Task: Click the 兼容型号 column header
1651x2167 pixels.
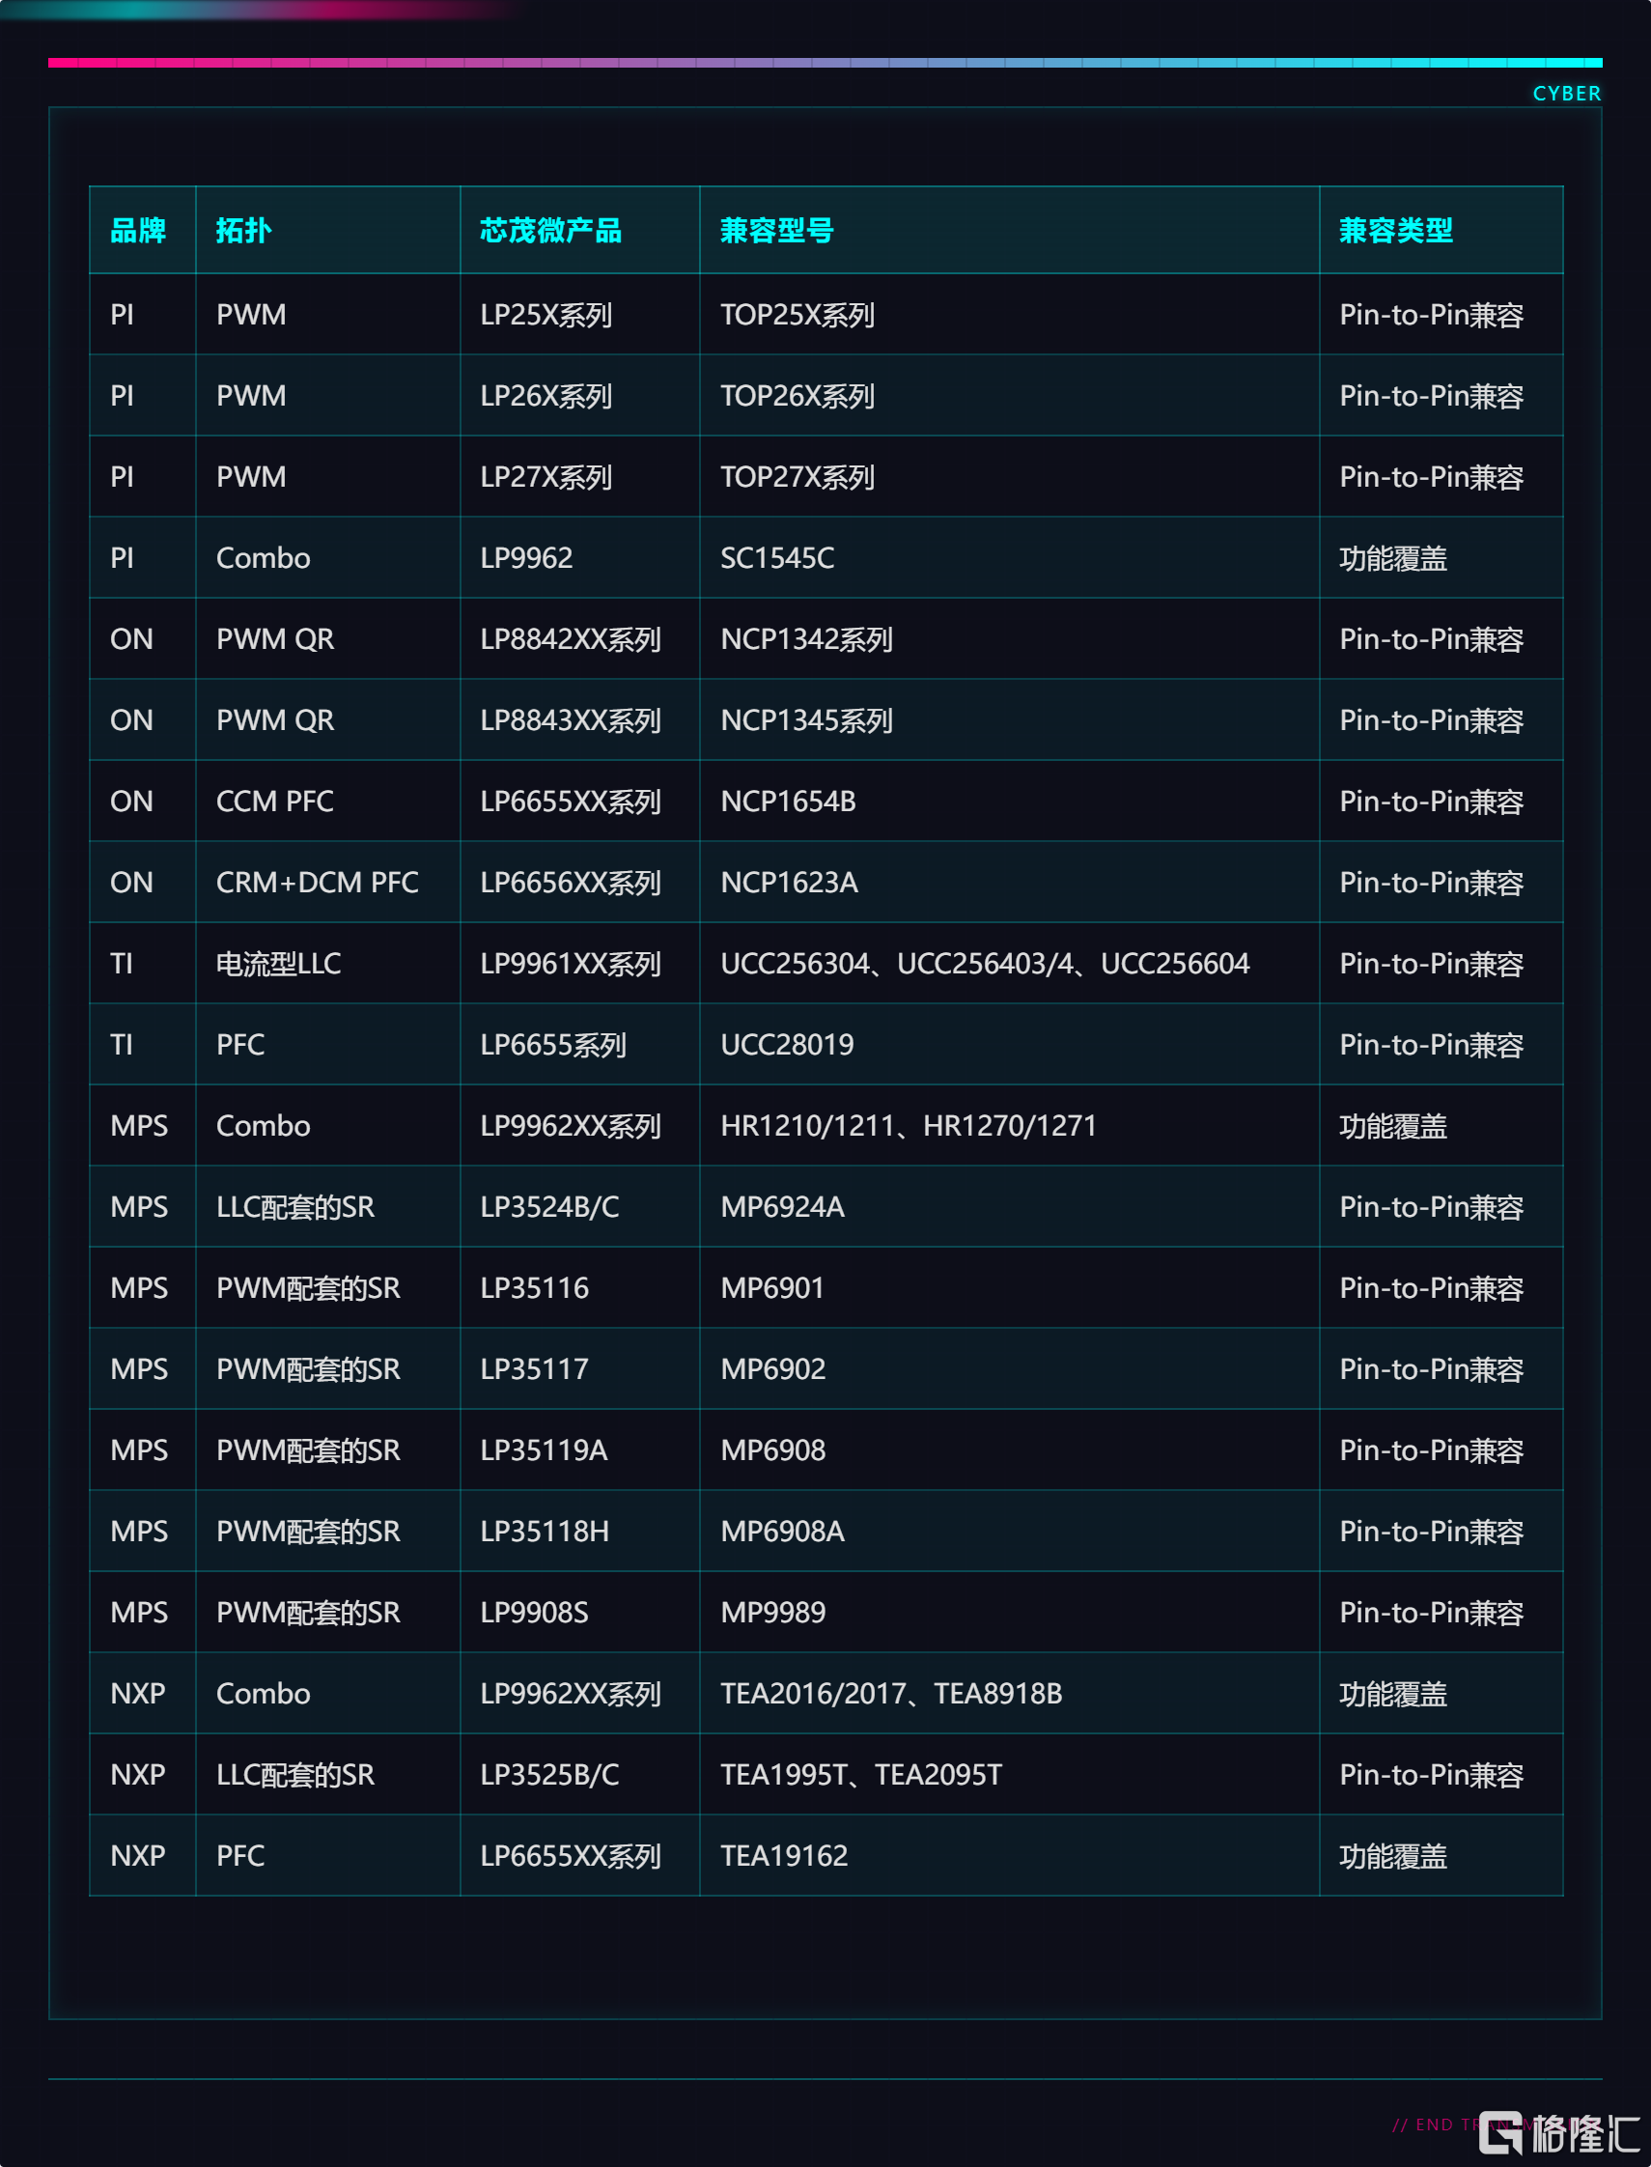Action: 776,230
